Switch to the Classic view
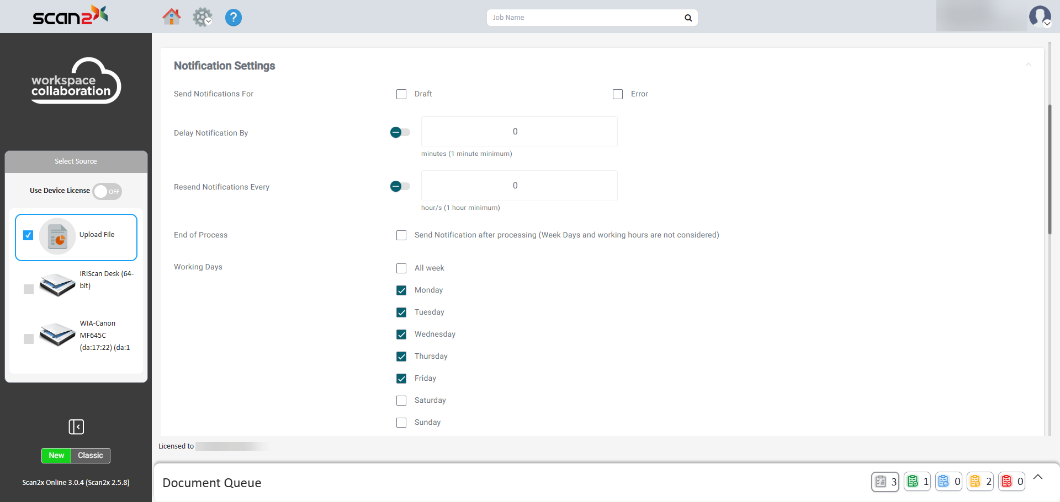The image size is (1060, 502). [91, 455]
